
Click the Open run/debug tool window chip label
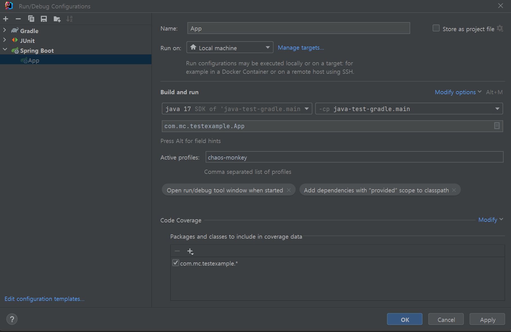[225, 190]
